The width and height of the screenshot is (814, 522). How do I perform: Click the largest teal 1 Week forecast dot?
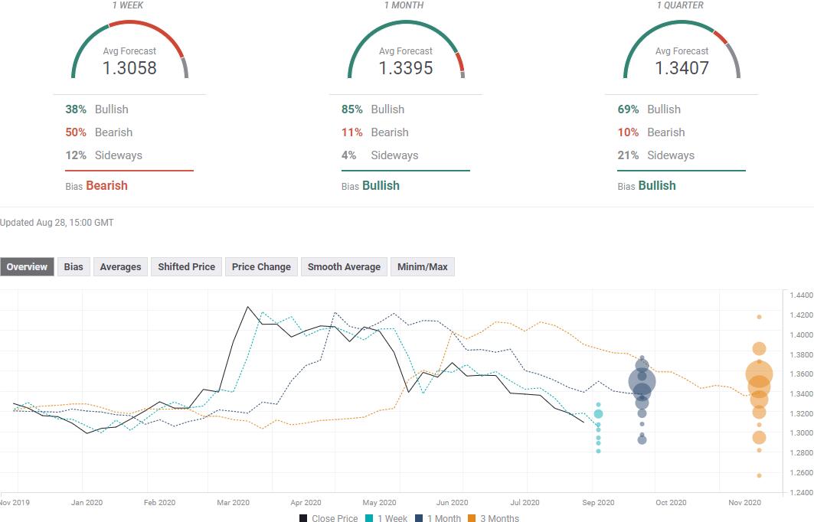[598, 413]
